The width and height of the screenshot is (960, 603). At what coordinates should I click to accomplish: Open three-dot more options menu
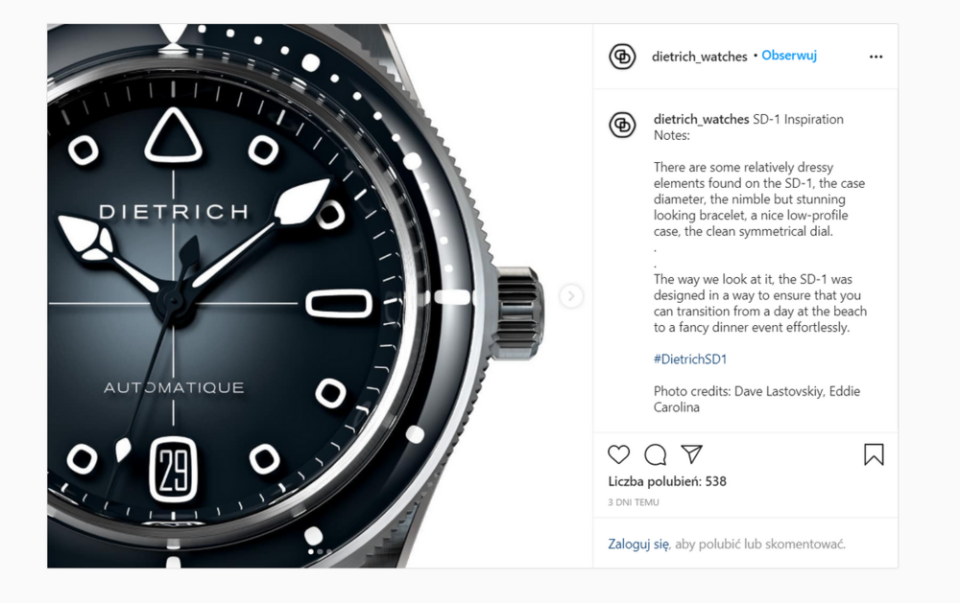pos(876,57)
